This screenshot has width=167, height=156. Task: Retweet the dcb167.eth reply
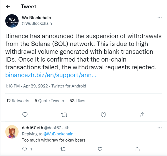click(63, 149)
